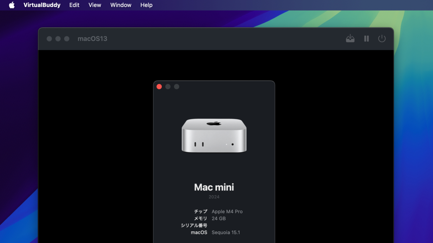Pause the macOS13 virtual machine

366,38
